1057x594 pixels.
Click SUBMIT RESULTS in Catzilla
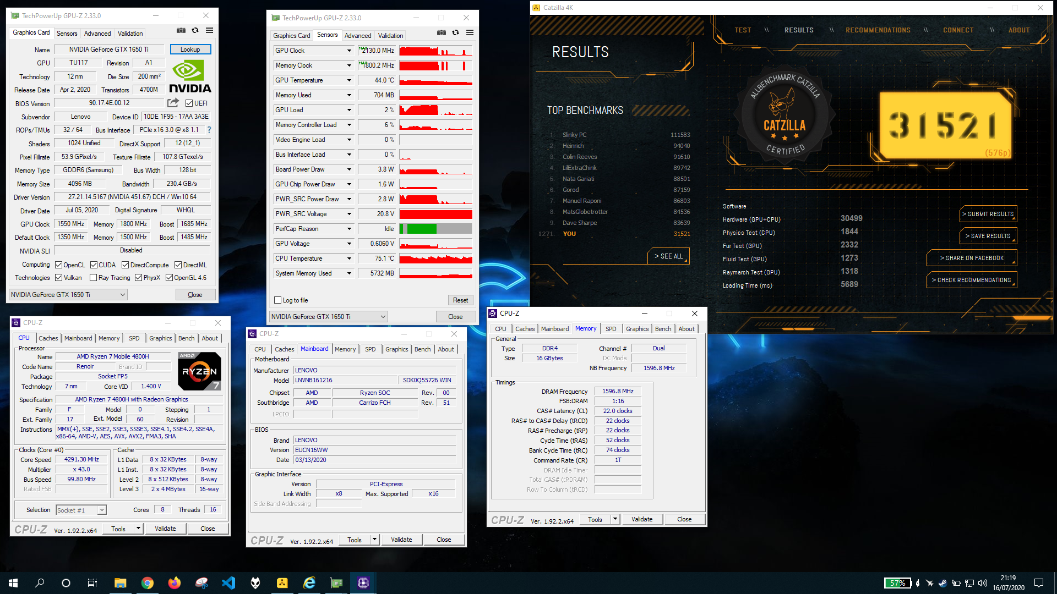tap(988, 214)
